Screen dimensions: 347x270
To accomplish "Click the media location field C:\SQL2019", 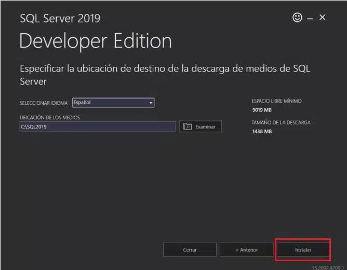I will [98, 127].
